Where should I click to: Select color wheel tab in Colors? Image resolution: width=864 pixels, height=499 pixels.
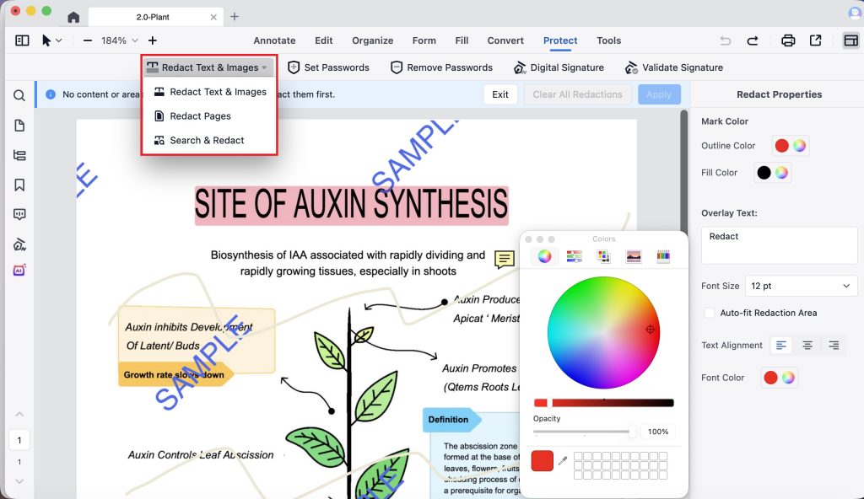544,256
